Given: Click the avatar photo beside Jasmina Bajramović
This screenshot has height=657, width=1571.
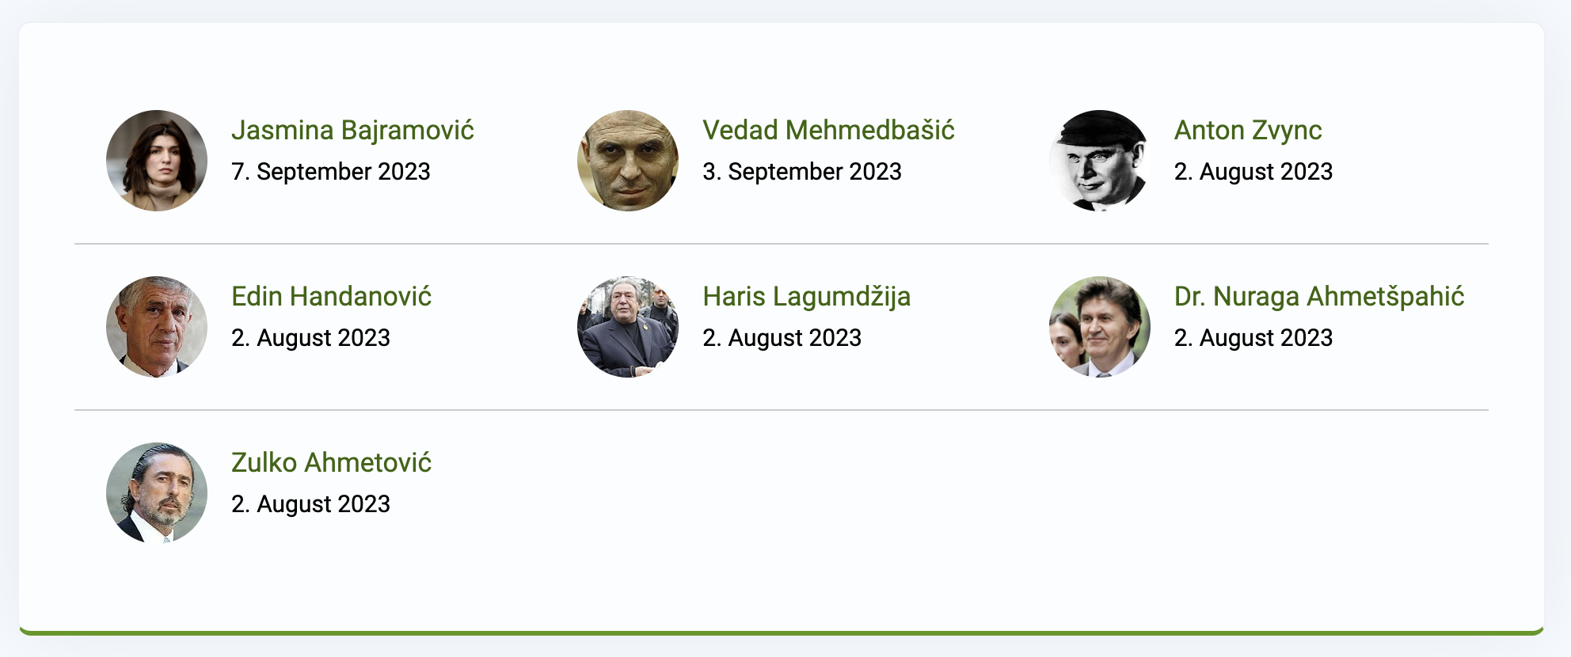Looking at the screenshot, I should pos(157,161).
